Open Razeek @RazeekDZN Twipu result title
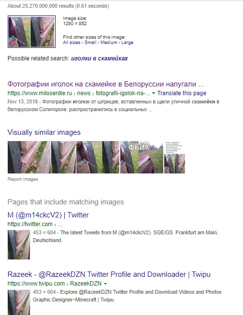This screenshot has height=315, width=243. pyautogui.click(x=109, y=274)
